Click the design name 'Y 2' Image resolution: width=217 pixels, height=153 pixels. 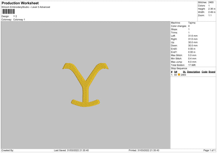point(15,16)
